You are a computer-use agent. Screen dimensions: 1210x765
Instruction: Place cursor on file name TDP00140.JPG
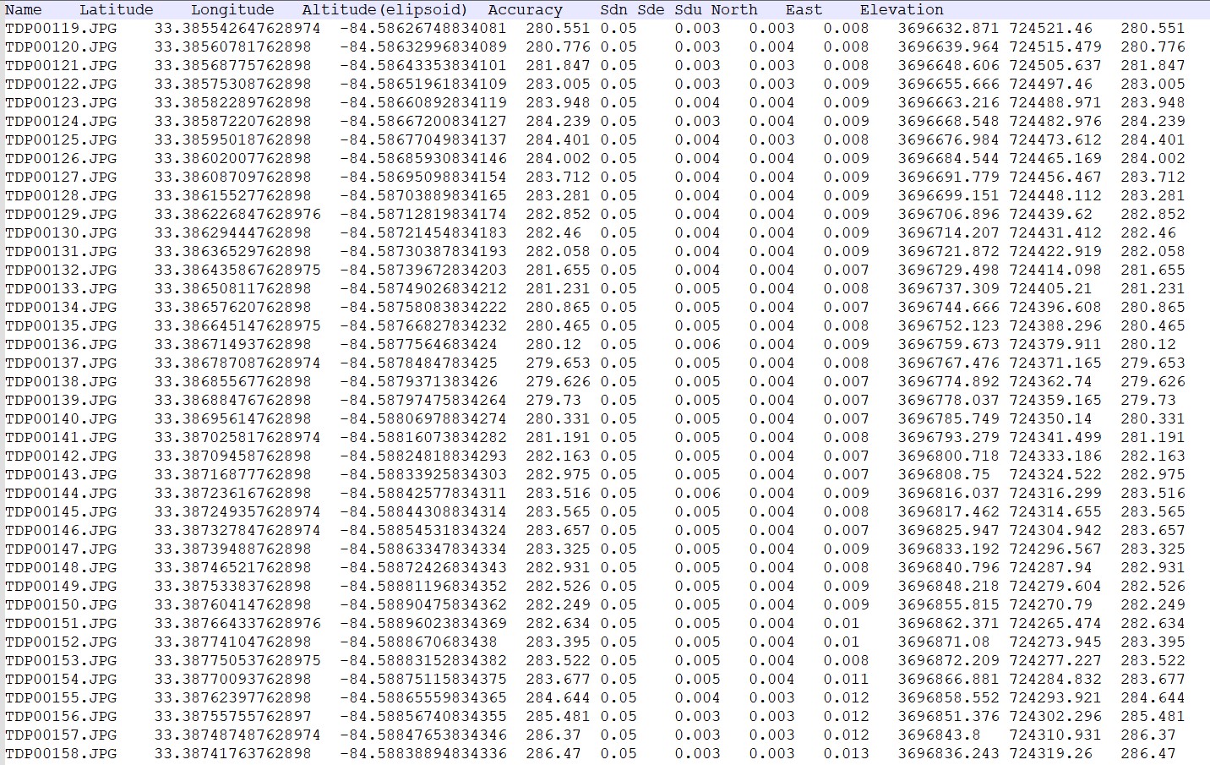(61, 418)
